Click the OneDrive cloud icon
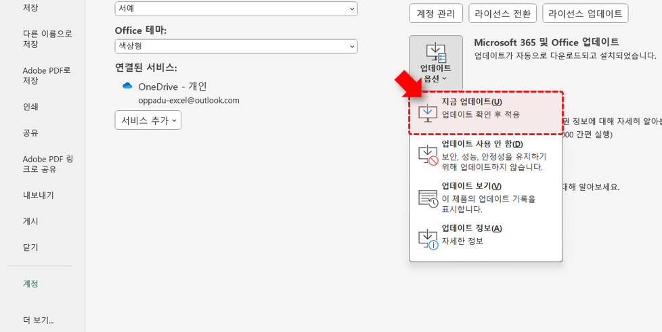Viewport: 662px width, 332px height. tap(127, 86)
